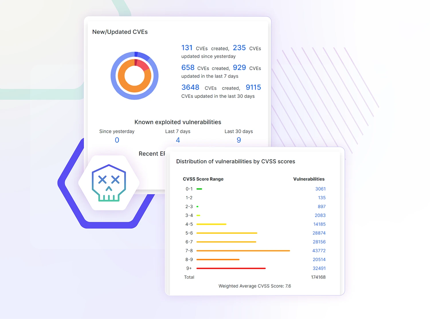View the 929 CVEs updated in last 7 days
430x319 pixels.
tap(239, 67)
